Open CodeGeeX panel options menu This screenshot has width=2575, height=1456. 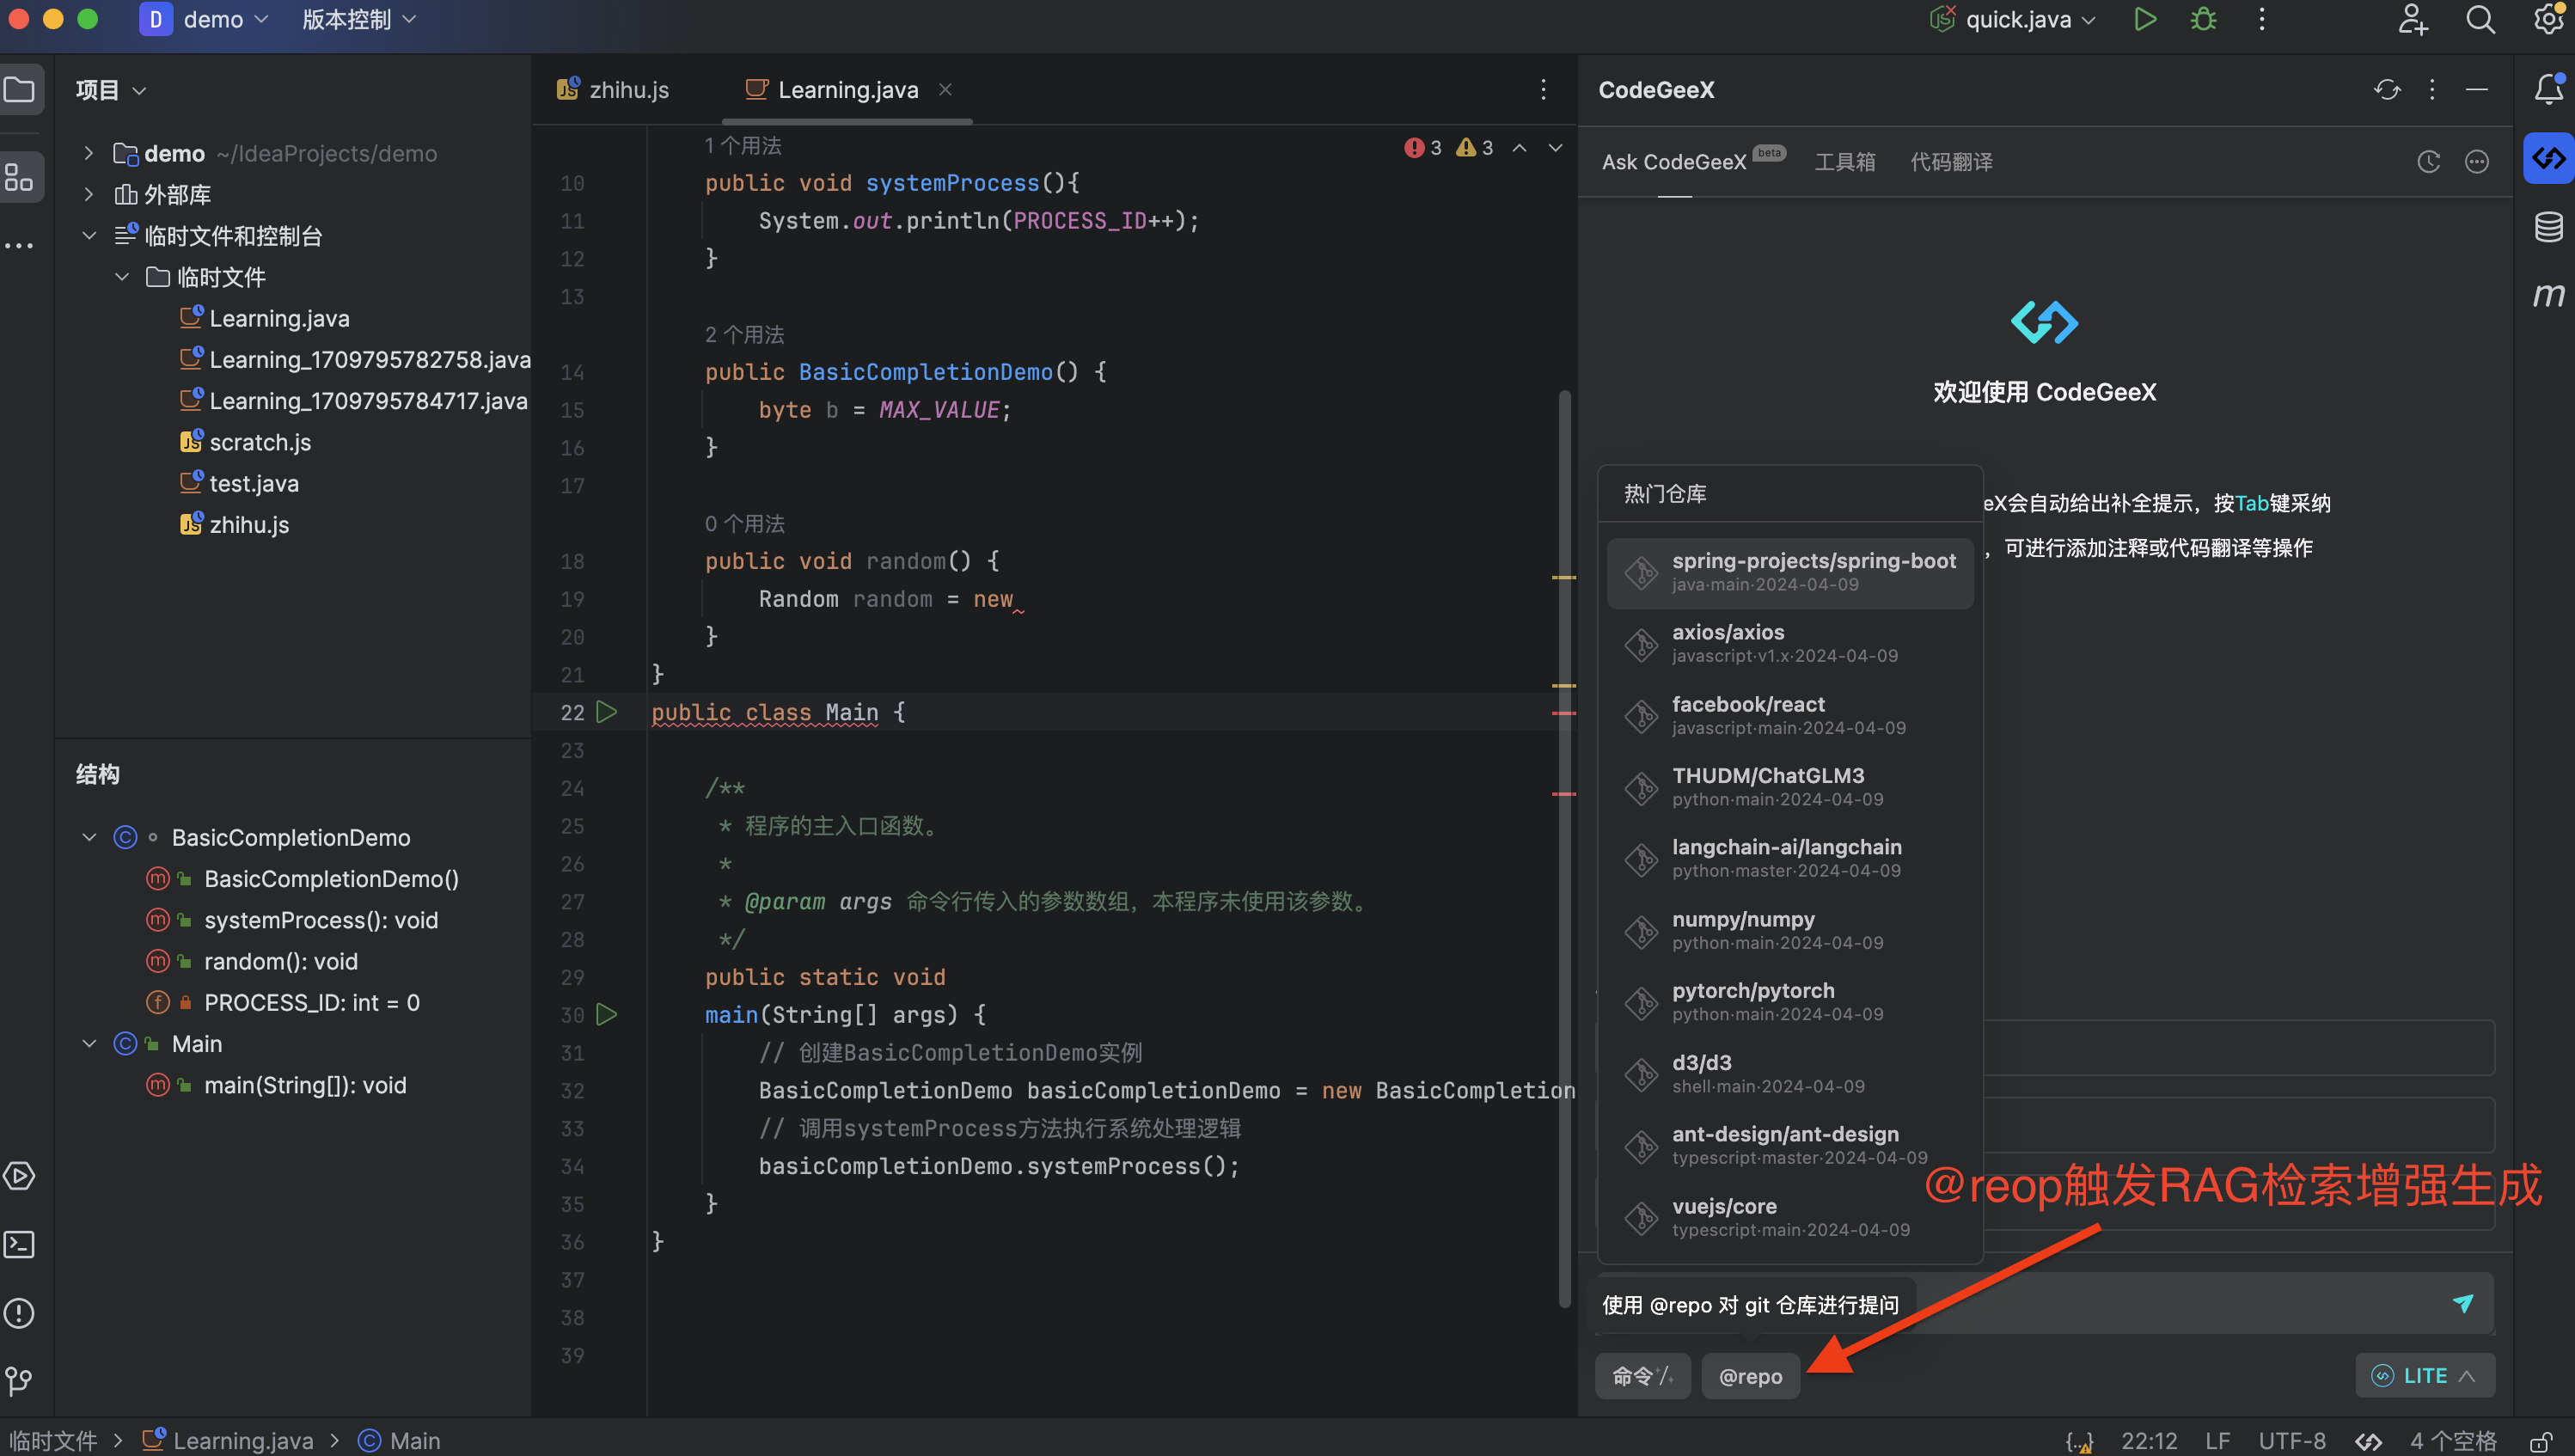pos(2432,90)
